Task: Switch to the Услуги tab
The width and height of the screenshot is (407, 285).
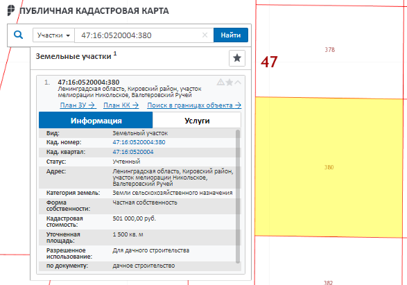Action: 197,121
